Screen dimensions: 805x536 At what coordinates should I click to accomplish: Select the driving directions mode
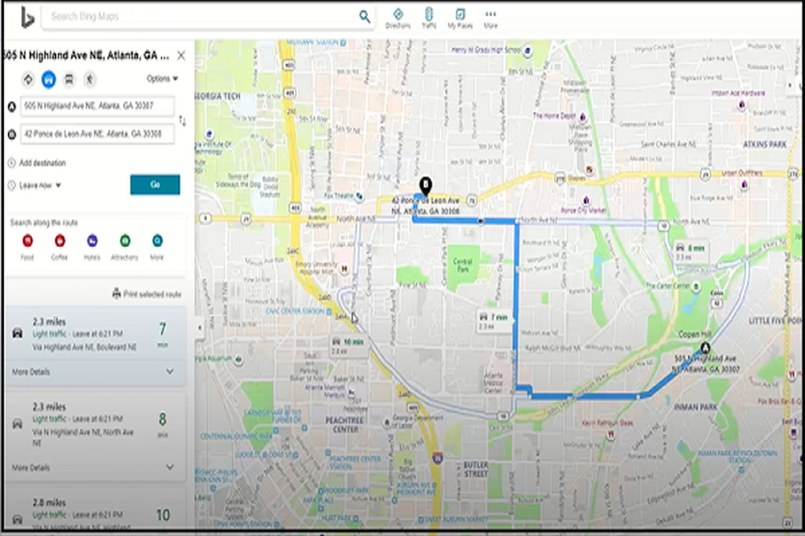(x=48, y=79)
